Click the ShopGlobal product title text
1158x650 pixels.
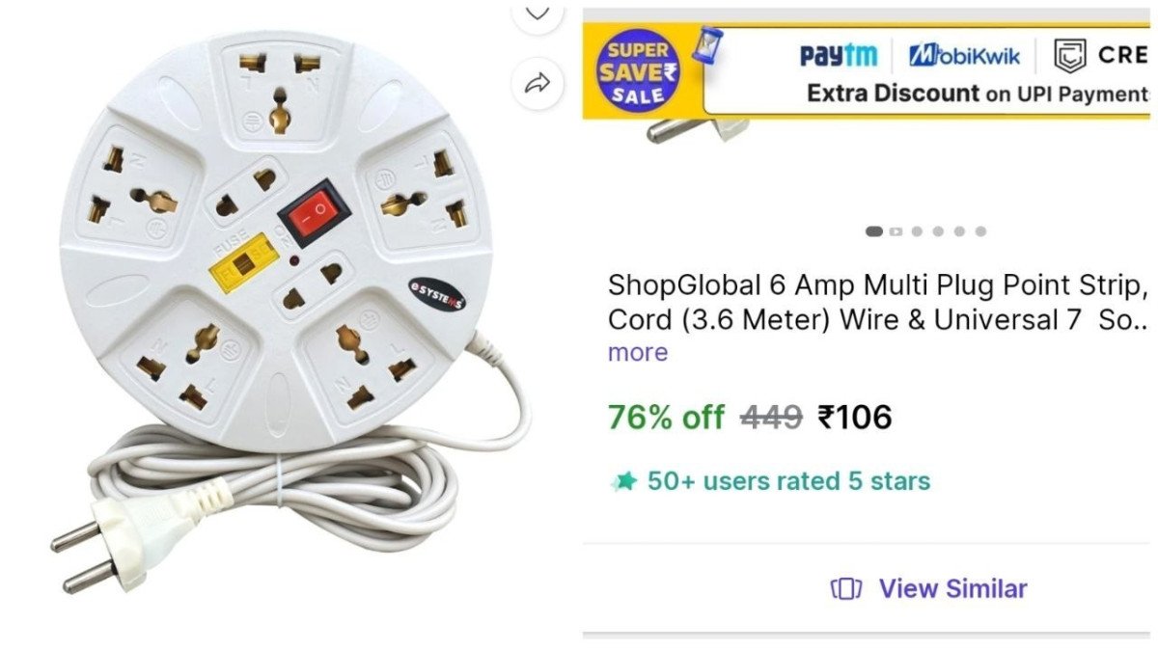click(878, 303)
